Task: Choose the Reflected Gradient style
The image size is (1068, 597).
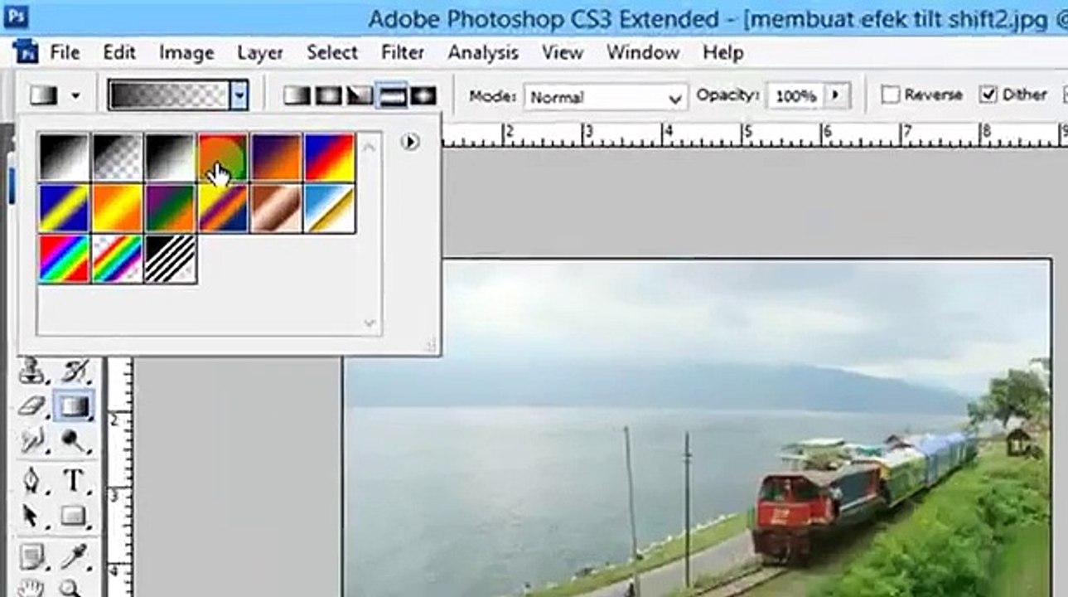Action: [x=392, y=95]
